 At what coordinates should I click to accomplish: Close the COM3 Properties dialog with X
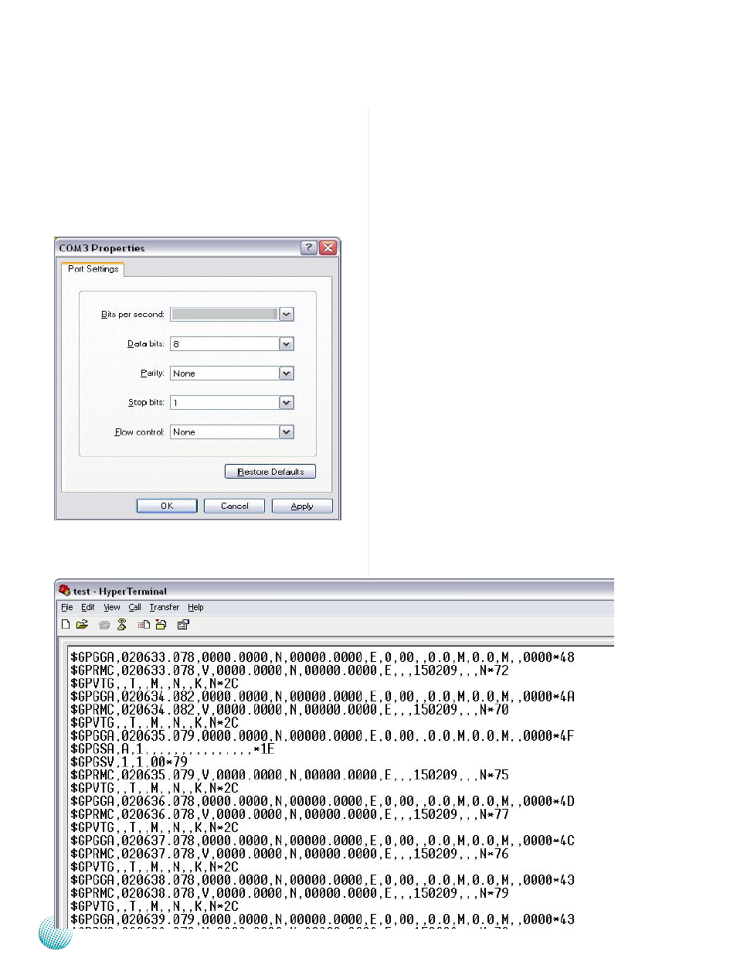pyautogui.click(x=328, y=247)
